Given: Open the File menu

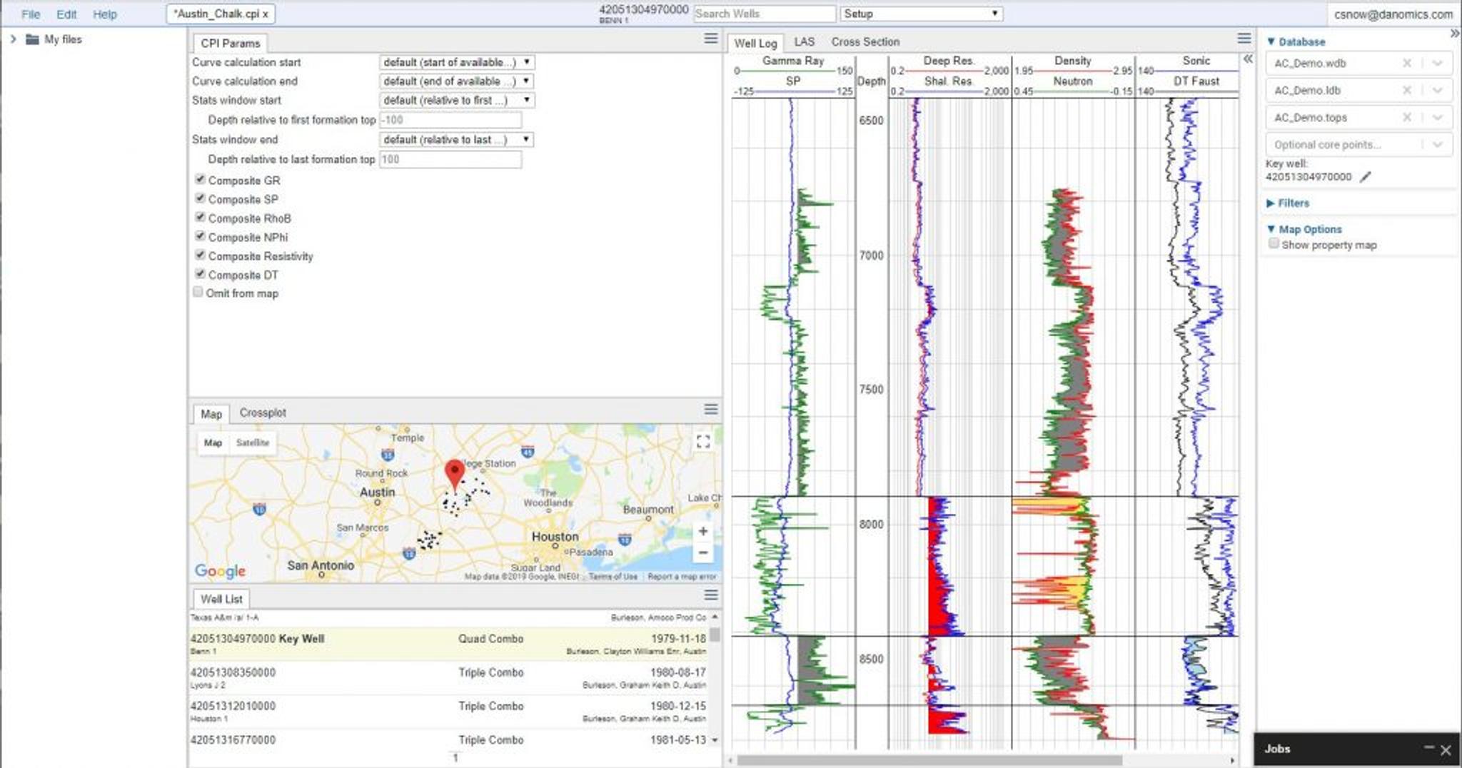Looking at the screenshot, I should [x=31, y=14].
